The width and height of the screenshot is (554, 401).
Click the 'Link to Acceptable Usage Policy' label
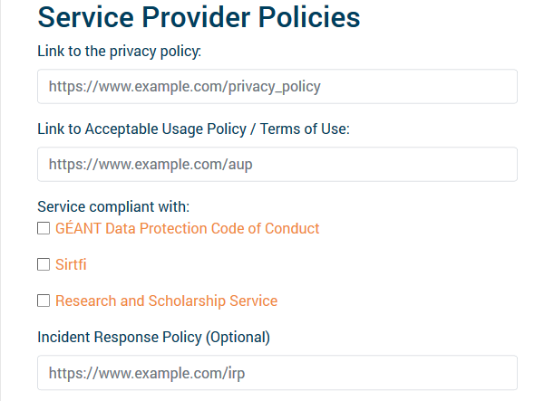pyautogui.click(x=145, y=129)
